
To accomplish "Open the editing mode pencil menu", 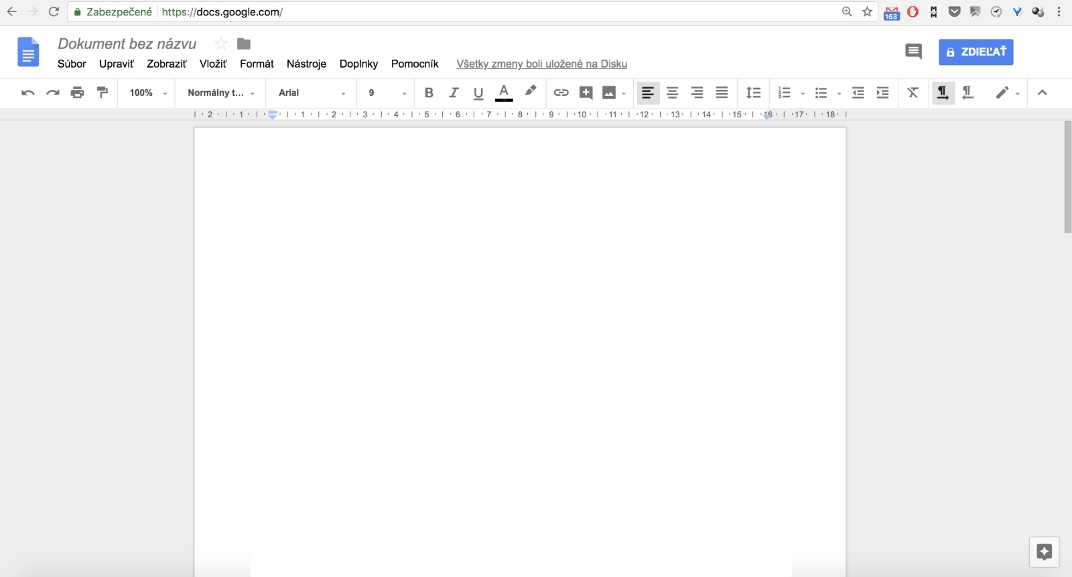I will tap(1007, 93).
